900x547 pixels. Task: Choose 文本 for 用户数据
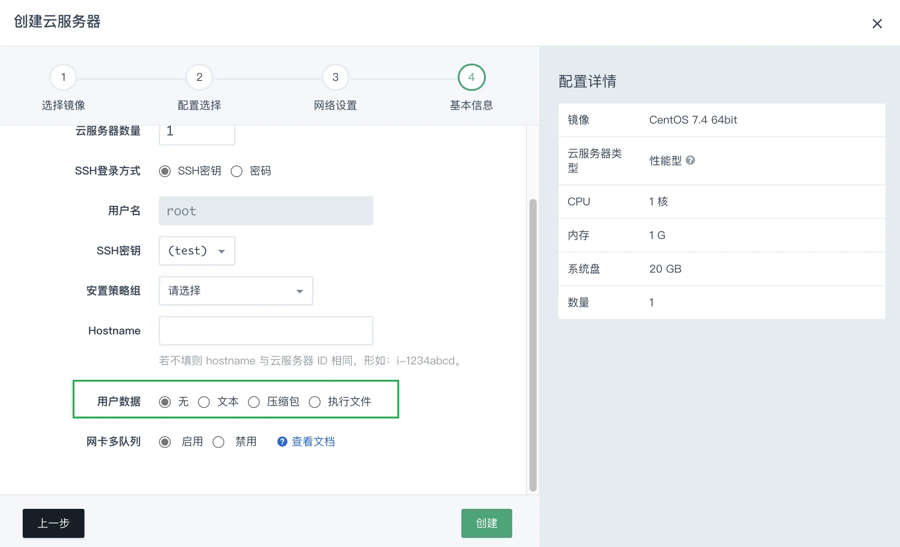pyautogui.click(x=204, y=402)
